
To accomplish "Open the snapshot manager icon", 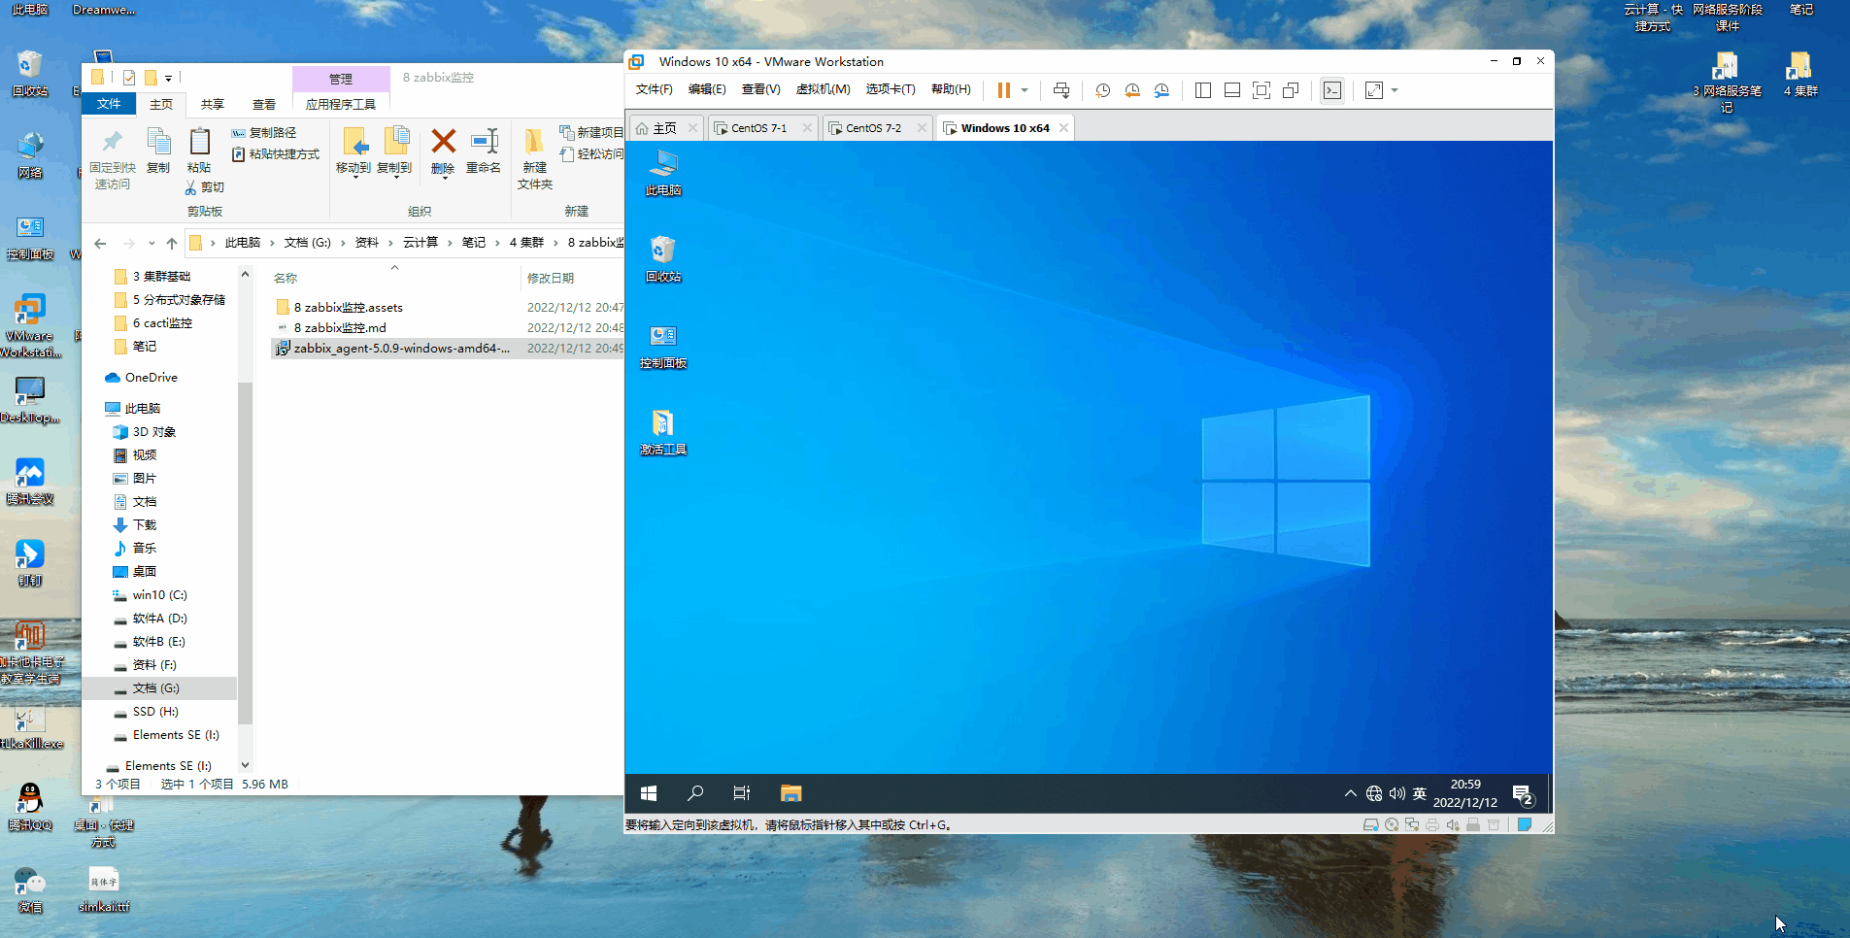I will (1161, 90).
